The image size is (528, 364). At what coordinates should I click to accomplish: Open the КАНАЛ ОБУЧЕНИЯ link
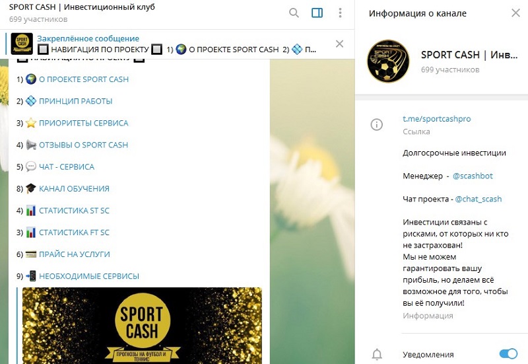coord(74,189)
